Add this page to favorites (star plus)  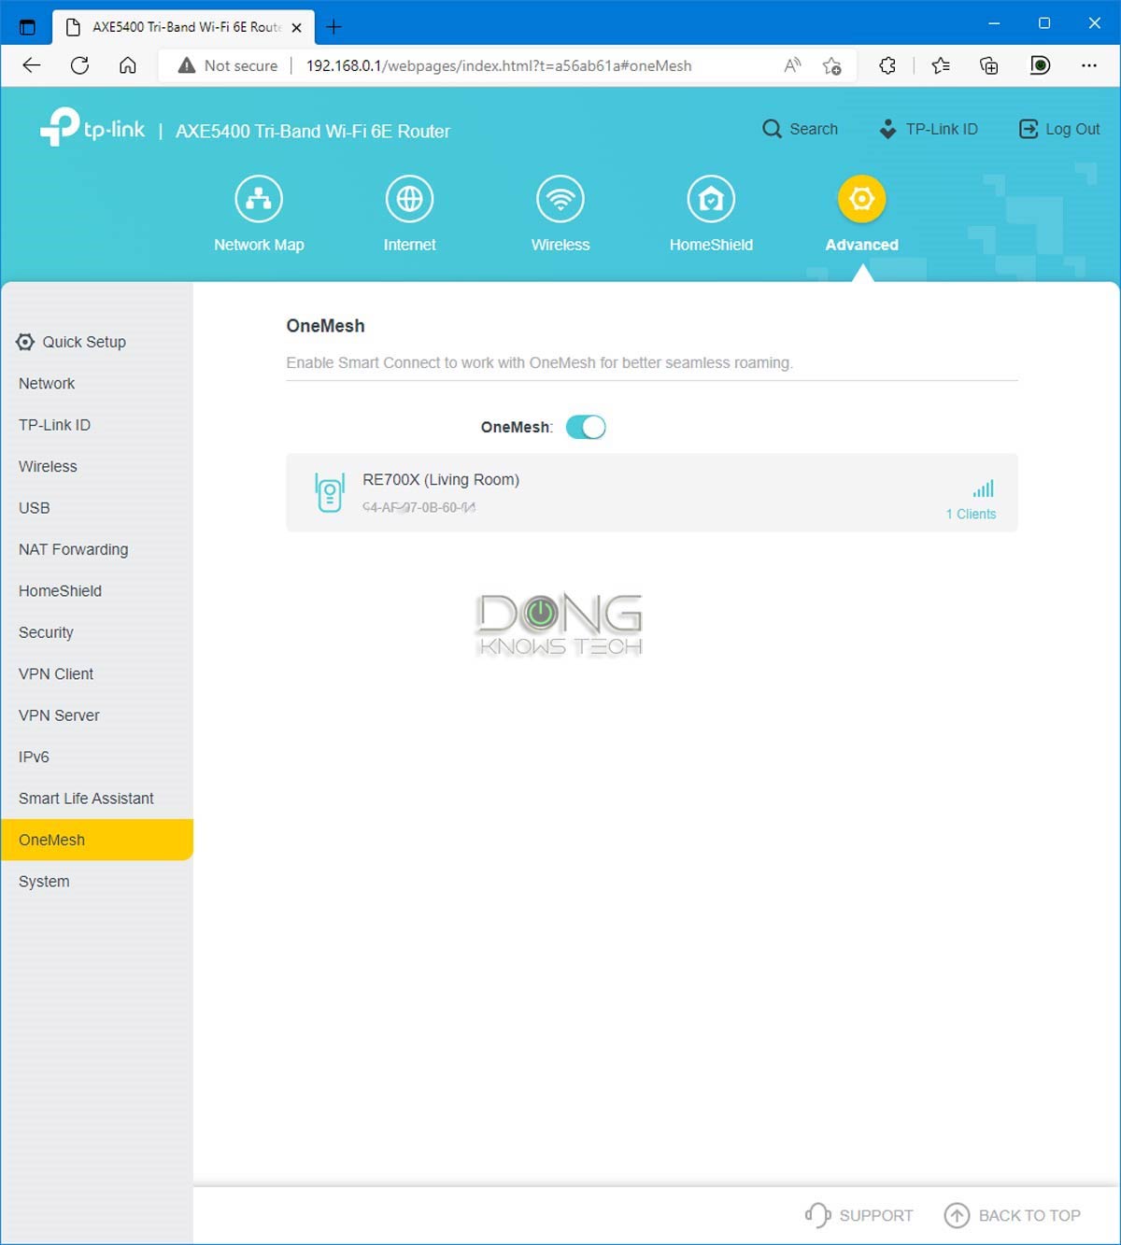(831, 65)
